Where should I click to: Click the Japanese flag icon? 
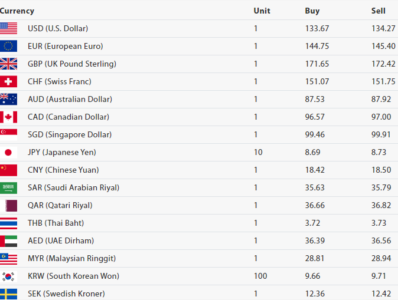[x=8, y=152]
